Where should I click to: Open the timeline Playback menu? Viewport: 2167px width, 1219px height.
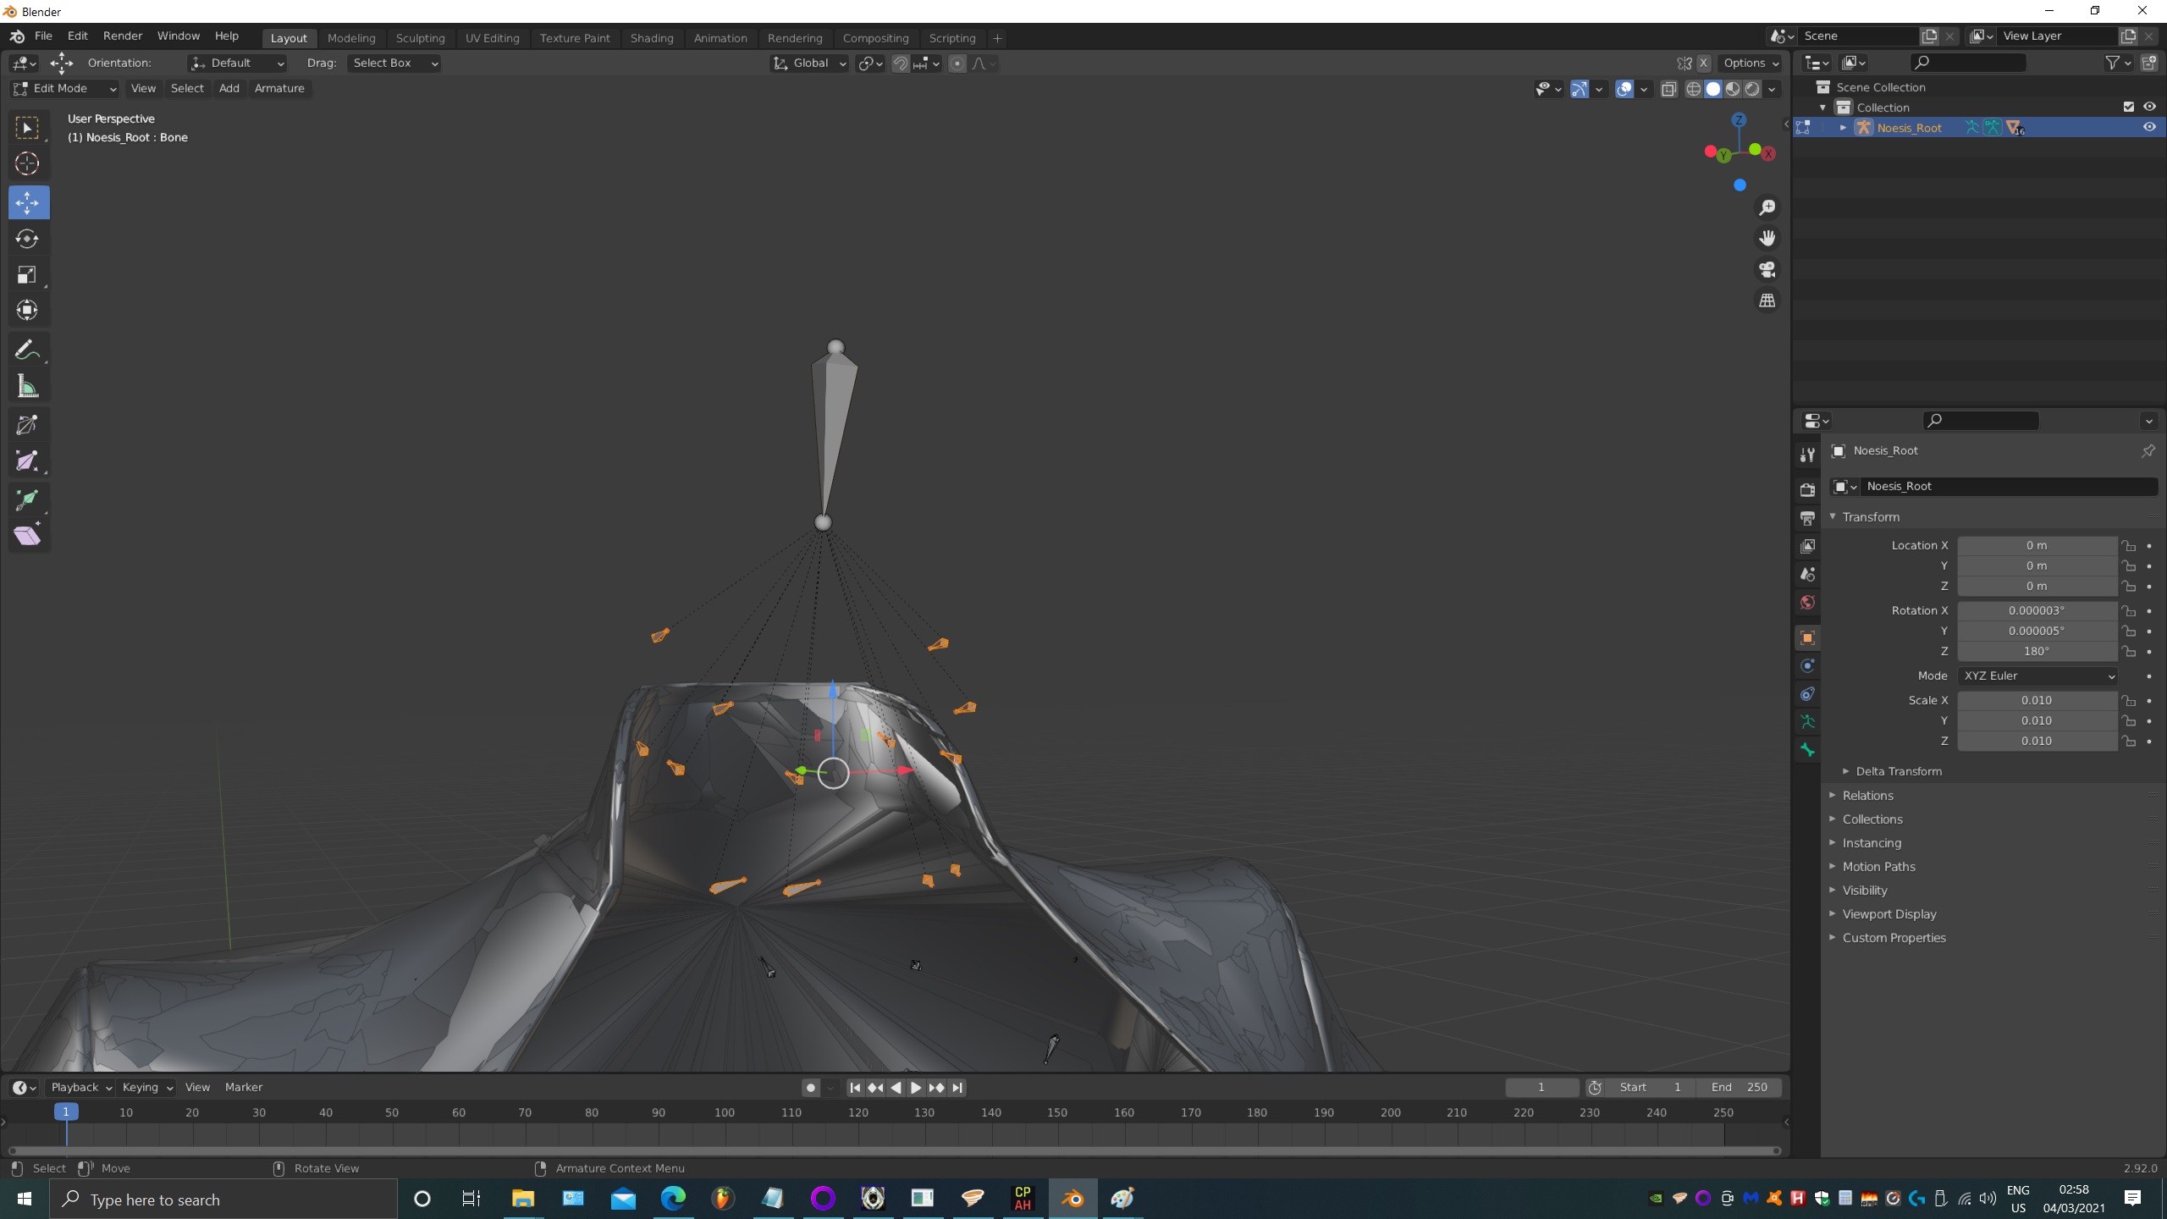click(81, 1088)
